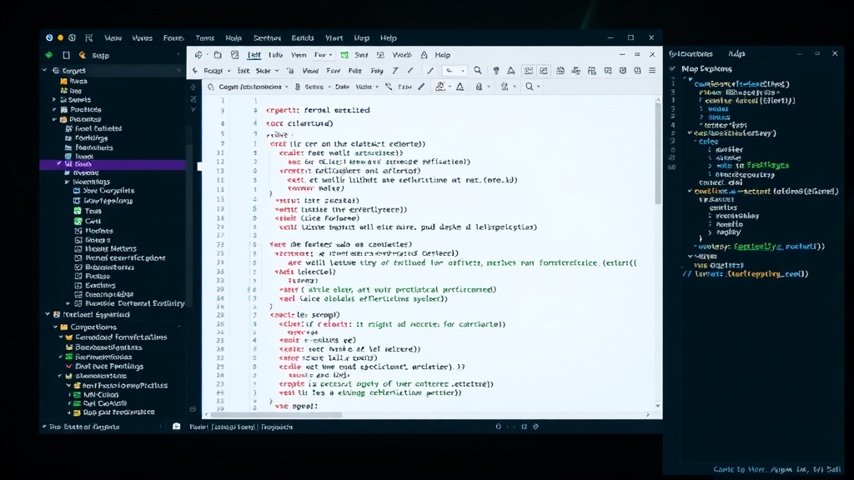Click the editor's horizontal scrollbar thumb
Viewport: 854px width, 480px height.
[277, 415]
